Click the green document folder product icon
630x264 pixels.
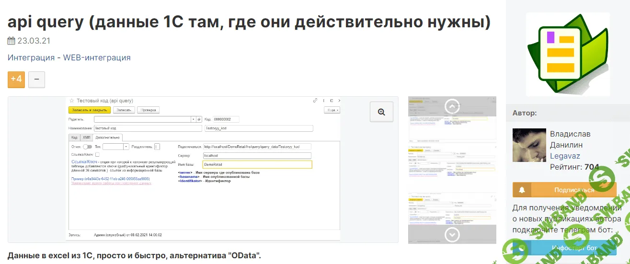569,54
